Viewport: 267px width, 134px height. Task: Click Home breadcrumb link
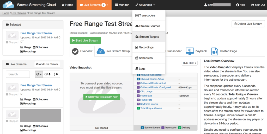[x=6, y=13]
